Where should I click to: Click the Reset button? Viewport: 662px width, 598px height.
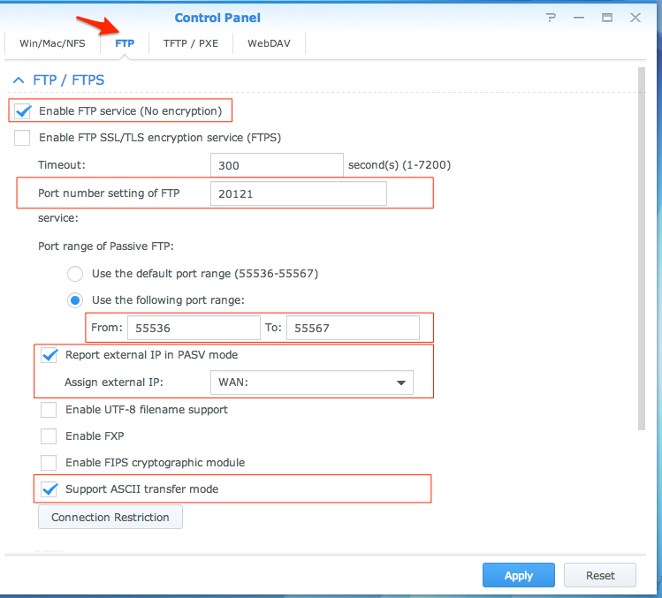tap(600, 575)
